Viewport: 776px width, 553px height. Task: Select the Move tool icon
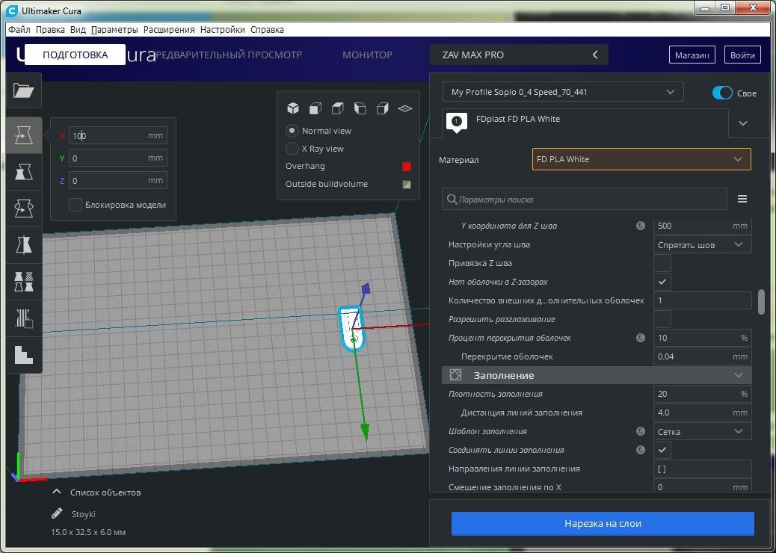[24, 135]
